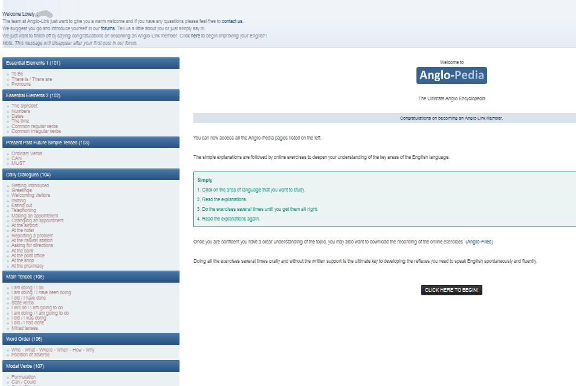This screenshot has width=576, height=386.
Task: Open the Inviting dialogue
Action: (x=18, y=201)
